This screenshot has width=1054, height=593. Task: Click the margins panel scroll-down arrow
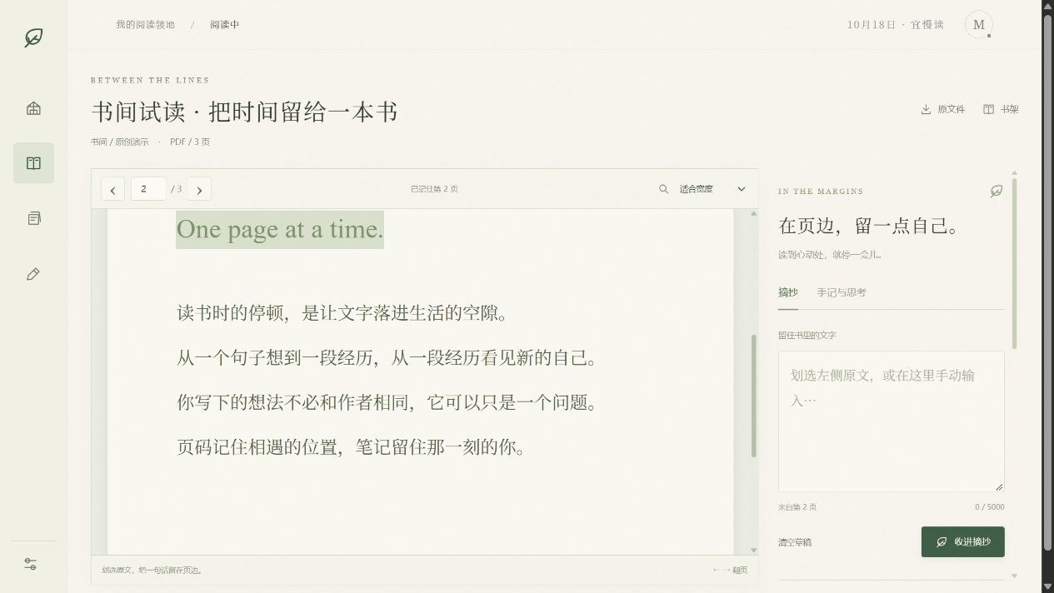(x=1014, y=576)
